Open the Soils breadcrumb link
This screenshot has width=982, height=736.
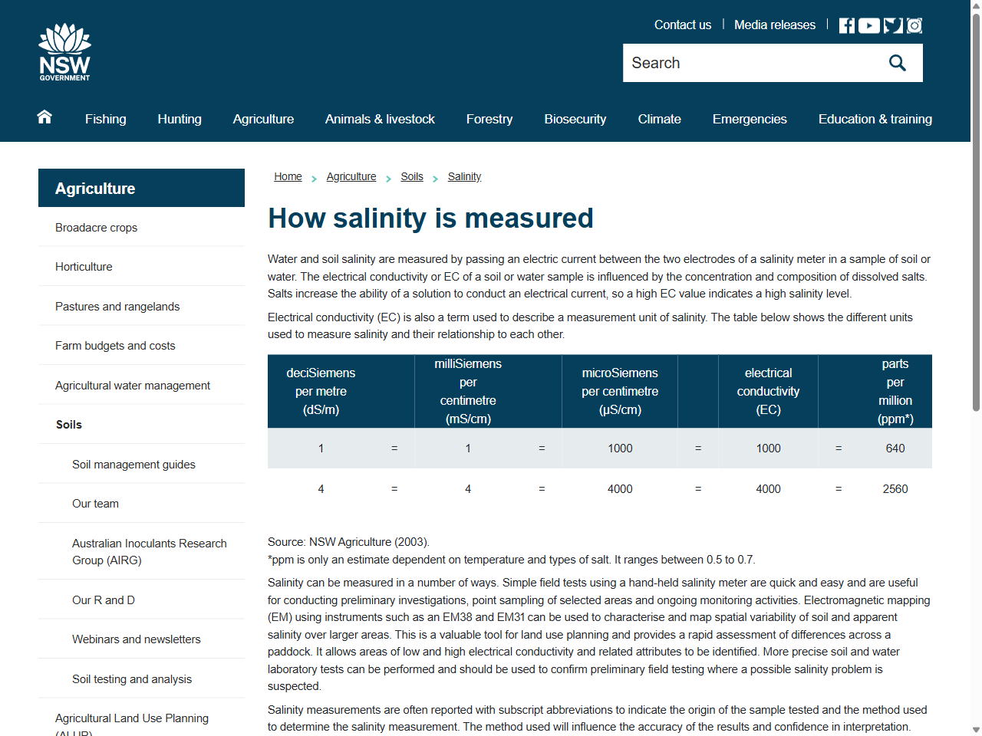(412, 176)
